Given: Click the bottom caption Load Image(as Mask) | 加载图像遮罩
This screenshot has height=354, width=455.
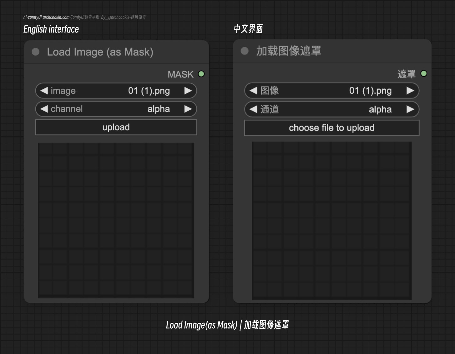Looking at the screenshot, I should tap(227, 325).
